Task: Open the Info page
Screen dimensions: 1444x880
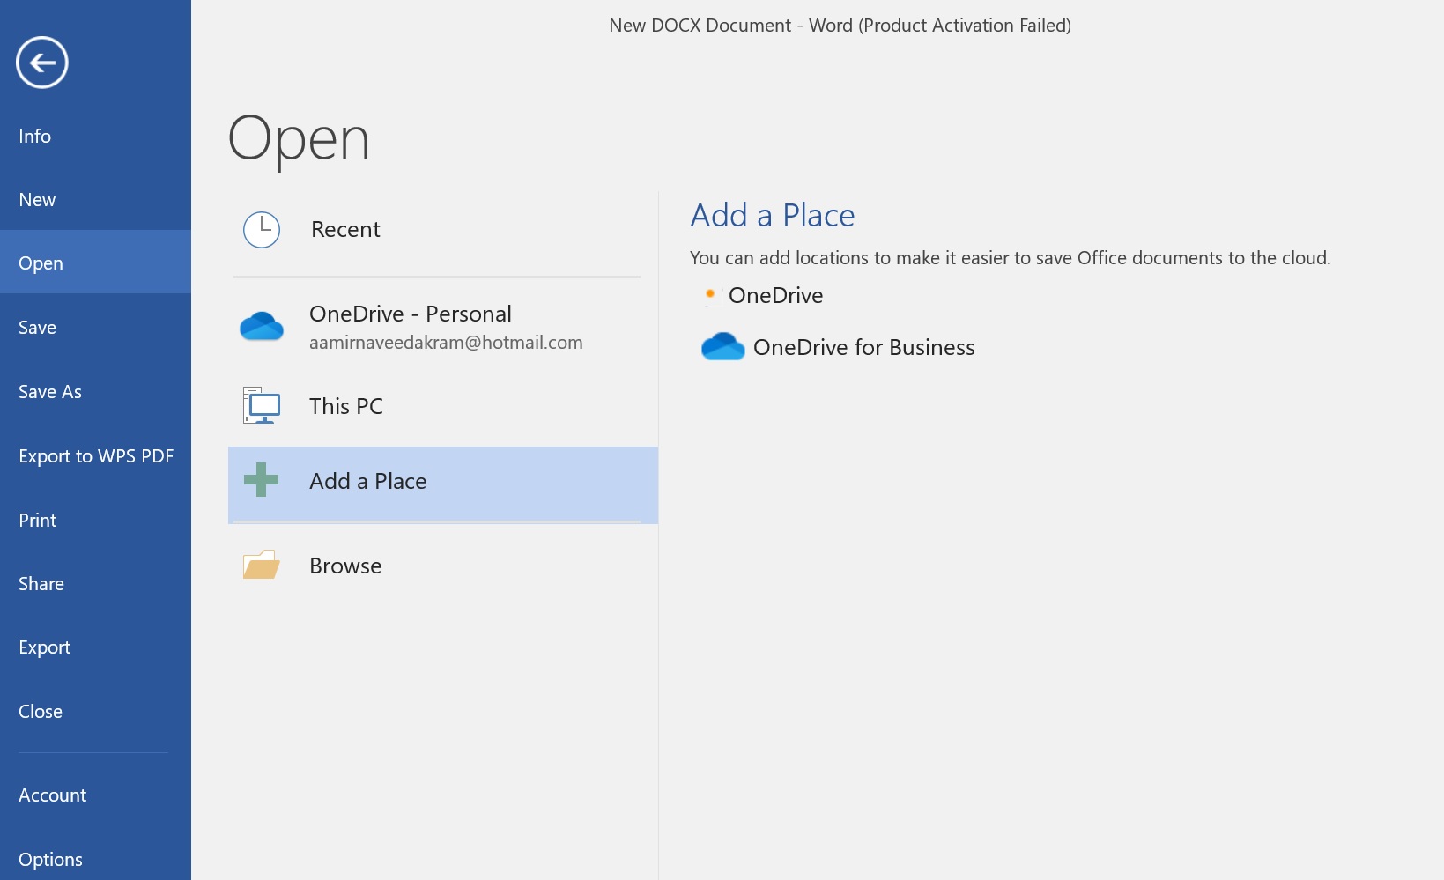Action: tap(35, 137)
